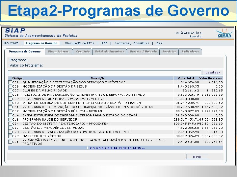237x177 pixels.
Task: Click INFRA-ESTRUTURA DE ENERGIA ELÉTRICA row text
Action: tap(80, 115)
